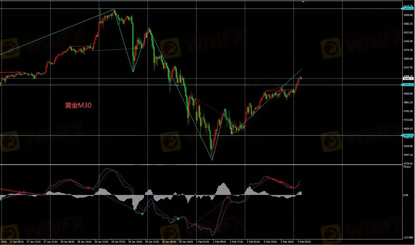Click the 27 Jan 13:01 time label

click(x=34, y=242)
